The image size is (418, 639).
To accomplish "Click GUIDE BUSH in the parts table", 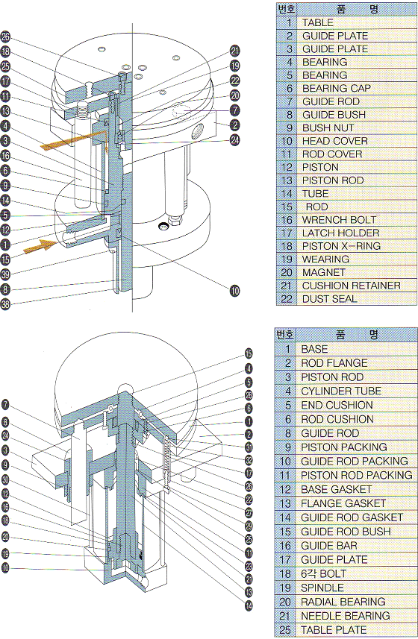I will coord(346,115).
